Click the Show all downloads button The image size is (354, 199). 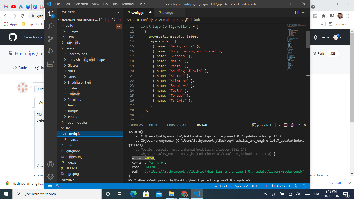pyautogui.click(x=335, y=183)
